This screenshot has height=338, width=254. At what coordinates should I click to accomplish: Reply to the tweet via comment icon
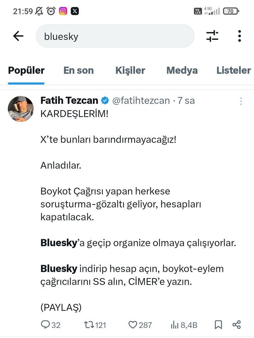pyautogui.click(x=45, y=324)
